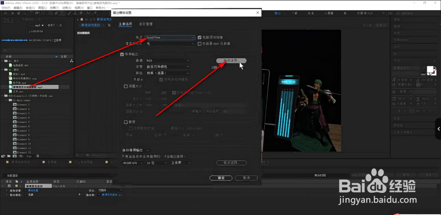
Task: Toggle render checkbox for queue item 1
Action: [x=9, y=186]
